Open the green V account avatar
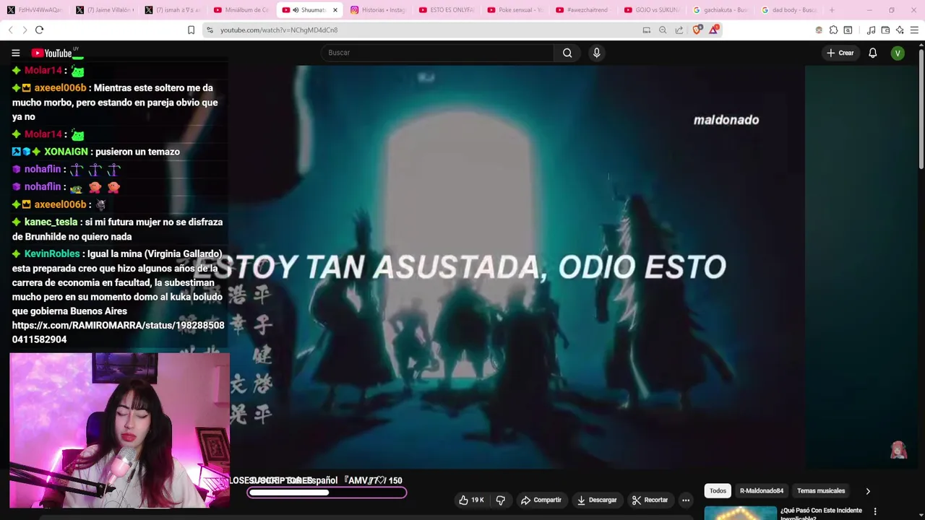Viewport: 925px width, 520px height. click(898, 53)
